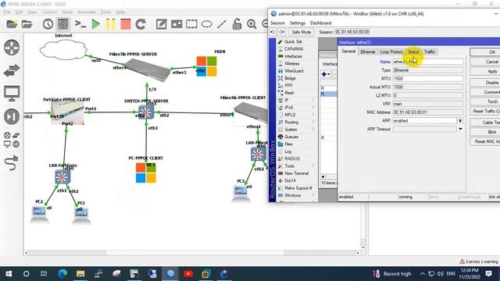Switch to the Loop Protect tab
The width and height of the screenshot is (500, 281).
point(391,52)
